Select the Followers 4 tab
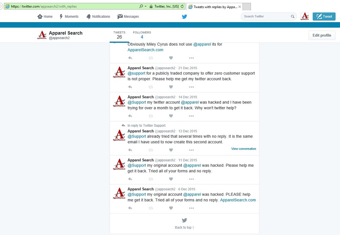The width and height of the screenshot is (340, 235). point(142,35)
